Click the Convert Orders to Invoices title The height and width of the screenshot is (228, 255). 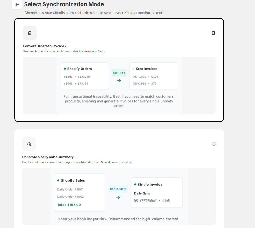(44, 46)
